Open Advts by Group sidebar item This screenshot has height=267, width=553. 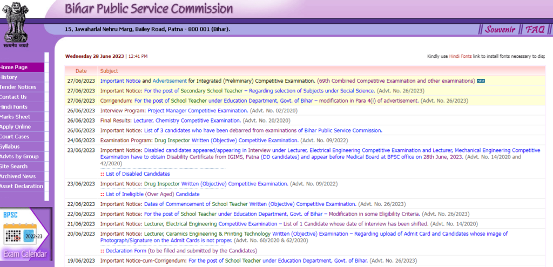(22, 156)
